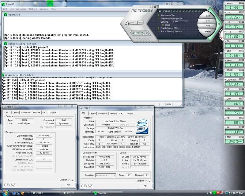Click the DMI button in PC Probe II
Screen dimensions: 245x196
(x=208, y=16)
